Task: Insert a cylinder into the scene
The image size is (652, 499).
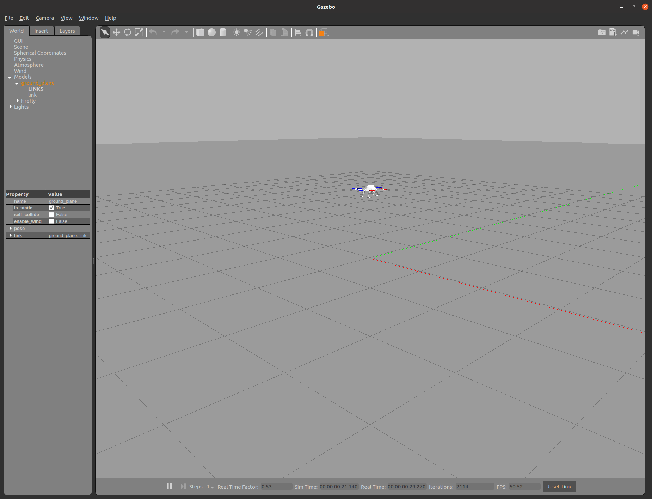Action: click(x=223, y=32)
